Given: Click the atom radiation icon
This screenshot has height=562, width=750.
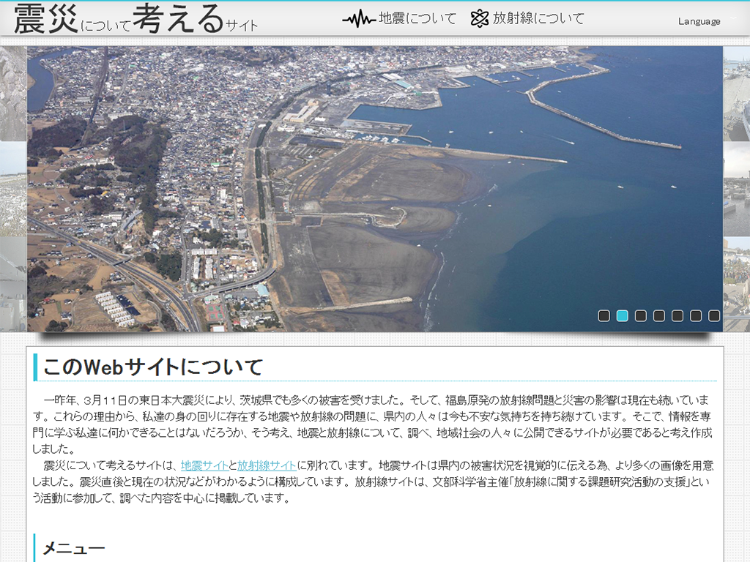Looking at the screenshot, I should 479,18.
